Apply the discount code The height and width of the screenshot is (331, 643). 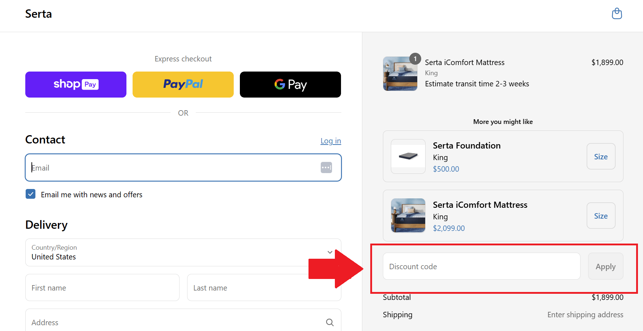pos(605,266)
